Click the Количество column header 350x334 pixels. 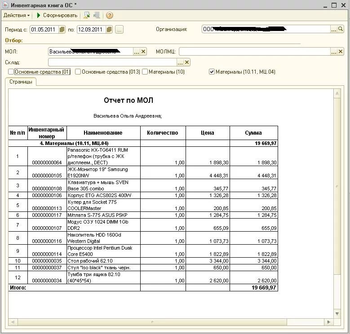click(163, 133)
